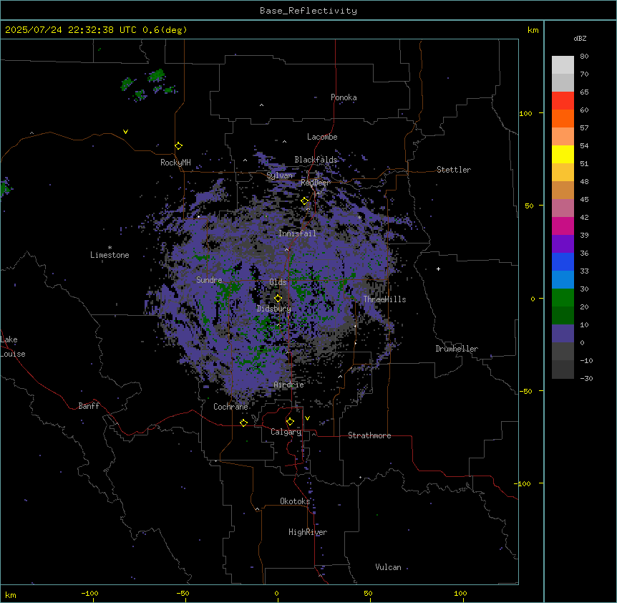Click the RockyMH label

tap(175, 163)
